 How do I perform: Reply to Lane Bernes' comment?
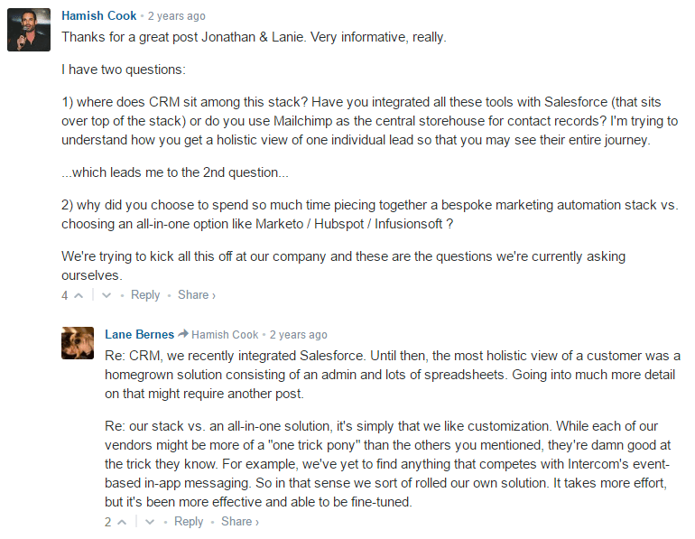click(189, 522)
